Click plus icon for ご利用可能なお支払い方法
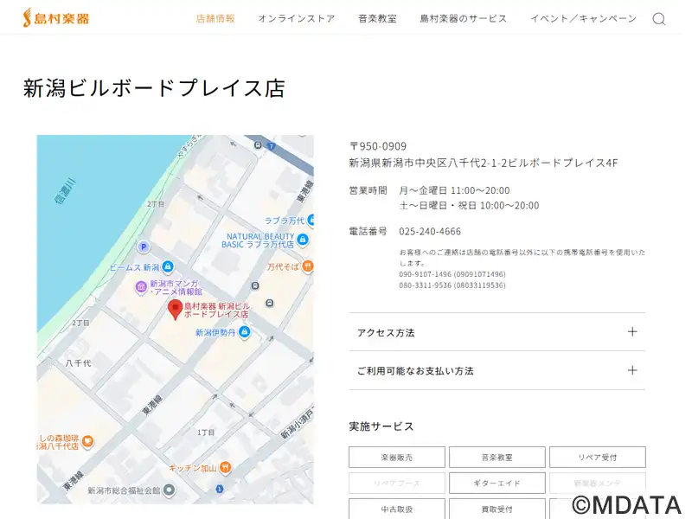Screen dimensions: 692x519 click(632, 370)
